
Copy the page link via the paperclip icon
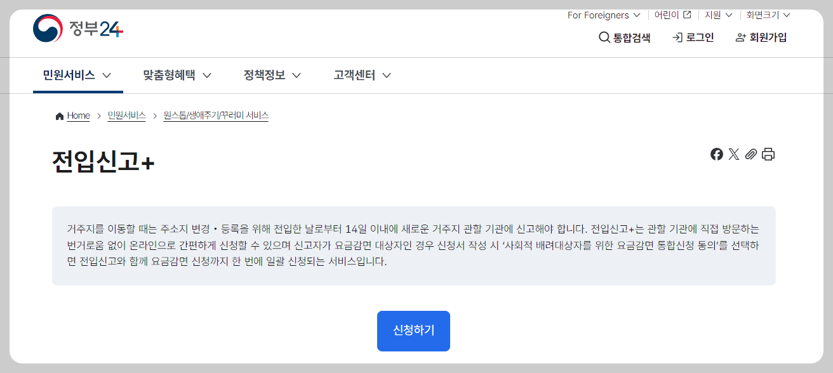(751, 154)
